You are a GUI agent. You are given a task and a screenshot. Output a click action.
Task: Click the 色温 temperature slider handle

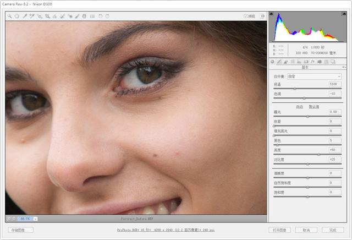point(295,89)
